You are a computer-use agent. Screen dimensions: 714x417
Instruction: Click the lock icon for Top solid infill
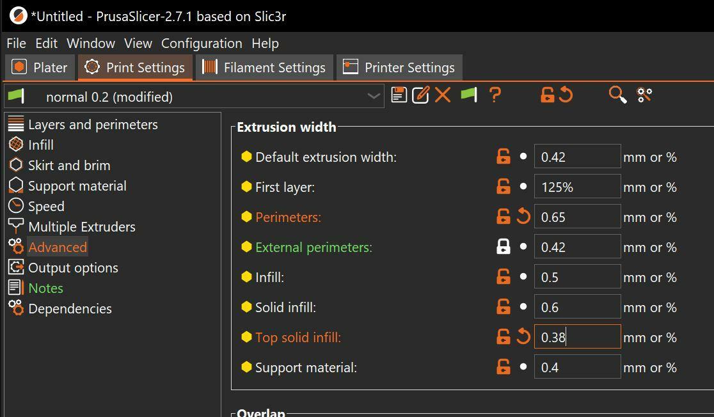[503, 337]
